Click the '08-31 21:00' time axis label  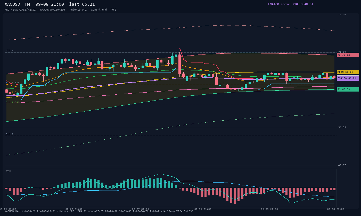pos(203,209)
